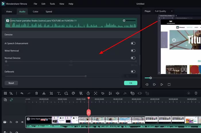Turn on Wind Removal
201x133 pixels.
[x=133, y=51]
